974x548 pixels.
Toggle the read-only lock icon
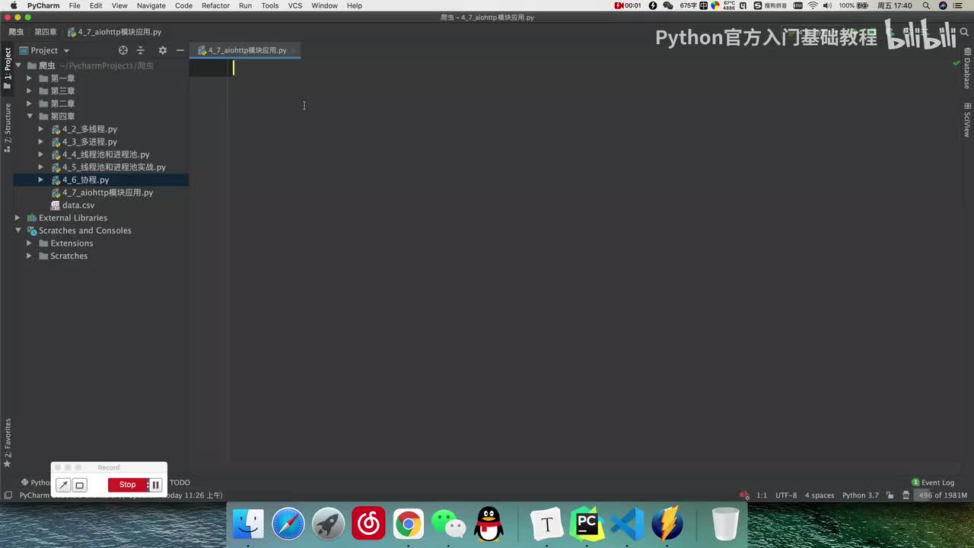(x=890, y=495)
